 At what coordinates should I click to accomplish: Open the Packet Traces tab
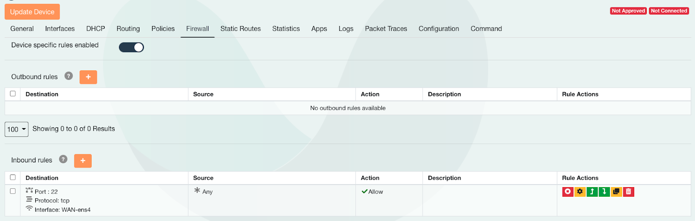pyautogui.click(x=386, y=29)
